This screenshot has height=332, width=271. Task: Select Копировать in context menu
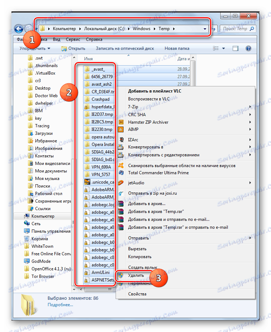tap(140, 257)
